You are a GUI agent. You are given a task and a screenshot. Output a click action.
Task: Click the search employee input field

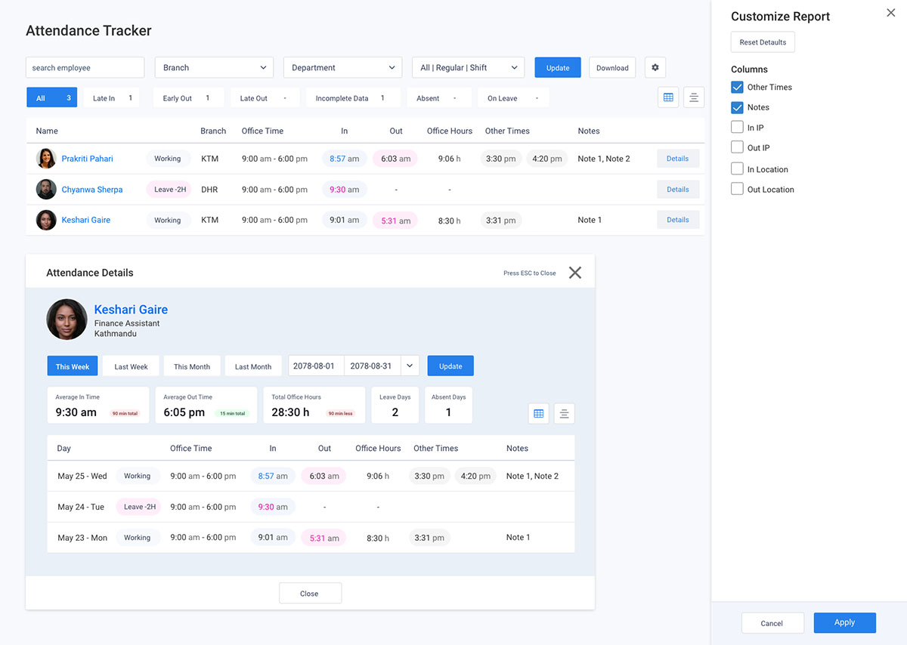point(85,67)
